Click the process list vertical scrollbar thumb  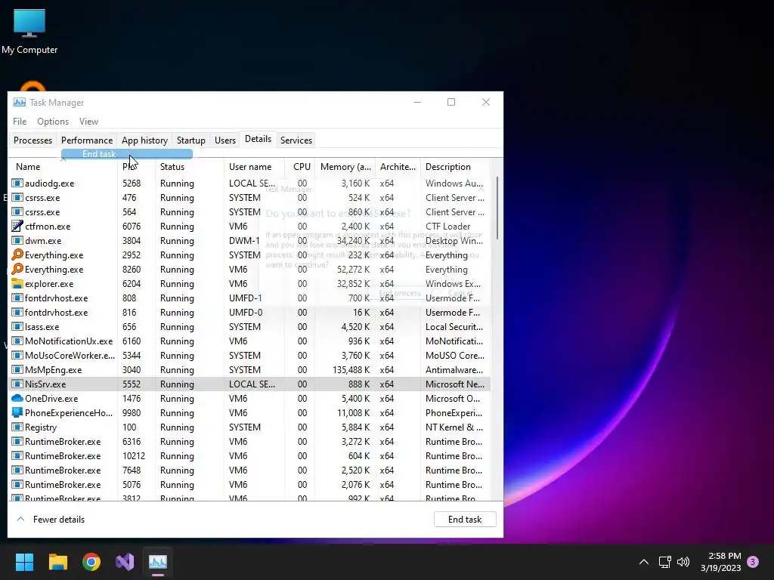[497, 208]
